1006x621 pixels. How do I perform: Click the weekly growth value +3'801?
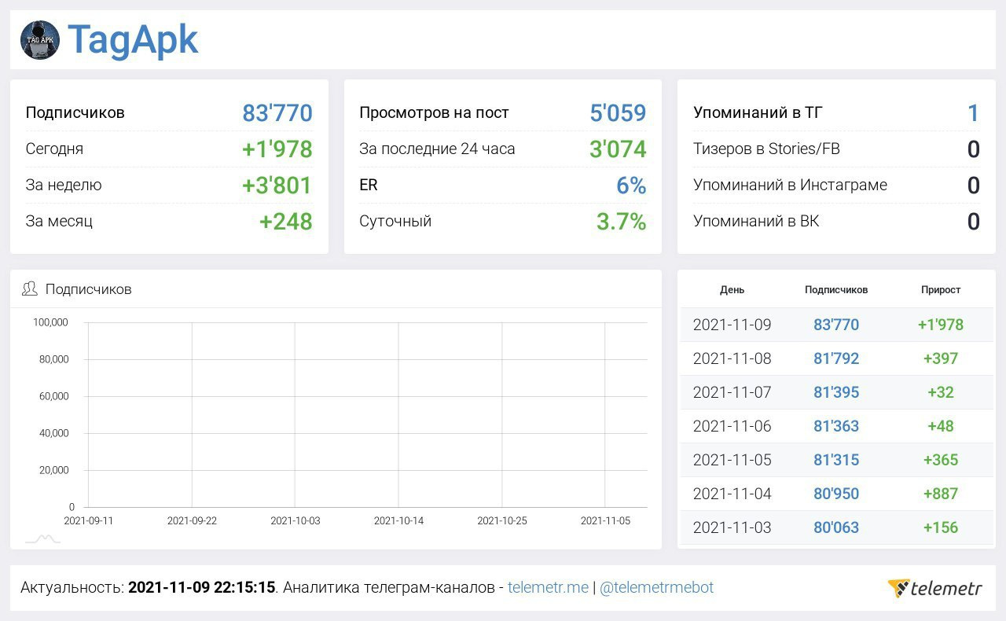[277, 186]
